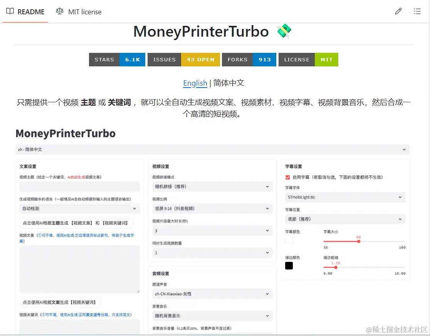Click the 朗读声音 label
Image resolution: width=430 pixels, height=336 pixels.
pyautogui.click(x=160, y=284)
